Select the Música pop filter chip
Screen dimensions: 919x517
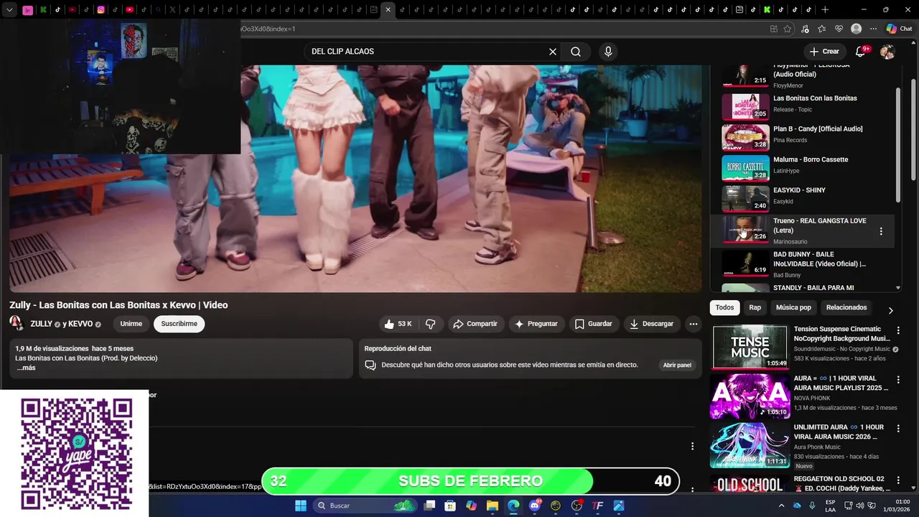click(793, 307)
